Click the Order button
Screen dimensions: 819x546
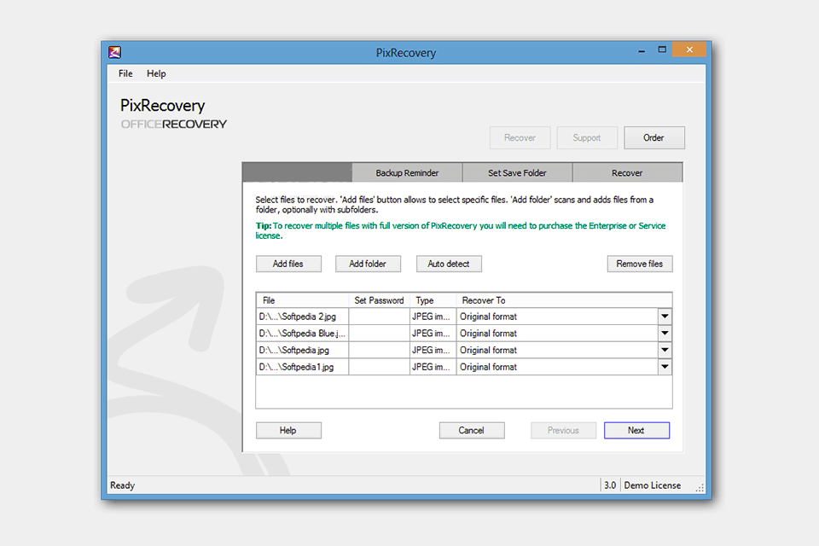(x=654, y=137)
